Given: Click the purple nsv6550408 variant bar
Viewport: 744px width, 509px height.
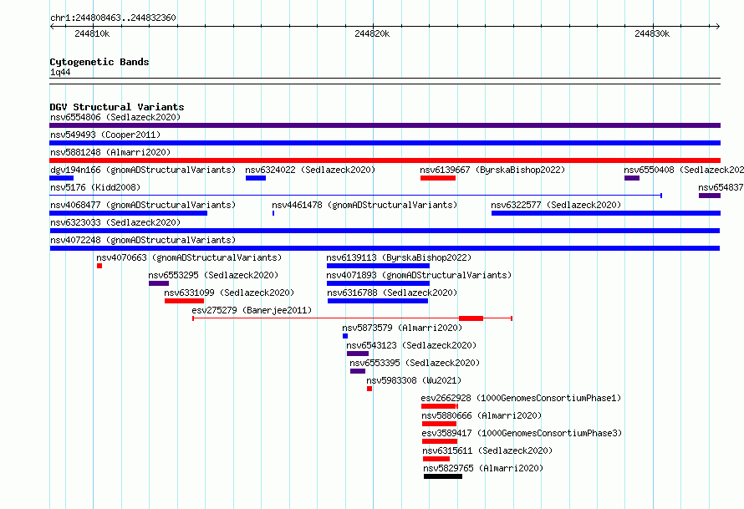Looking at the screenshot, I should tap(632, 178).
